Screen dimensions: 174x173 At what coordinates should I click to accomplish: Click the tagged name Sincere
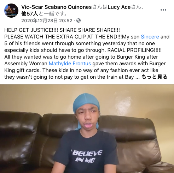coord(150,37)
